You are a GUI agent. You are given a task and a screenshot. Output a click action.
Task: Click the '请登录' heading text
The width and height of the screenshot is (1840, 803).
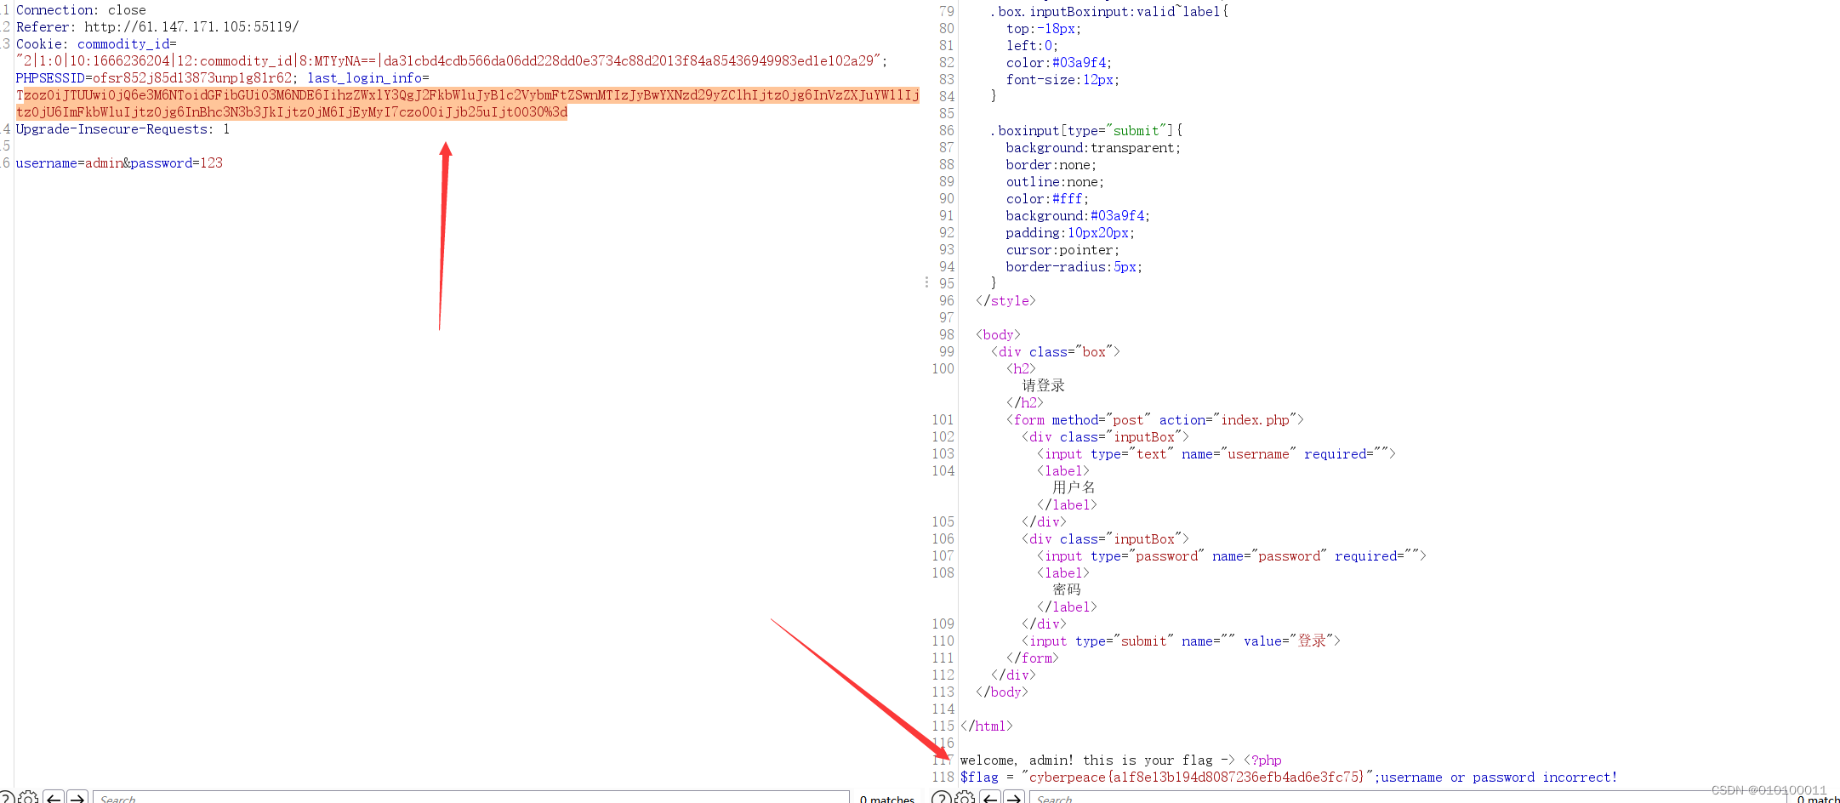(x=1044, y=386)
